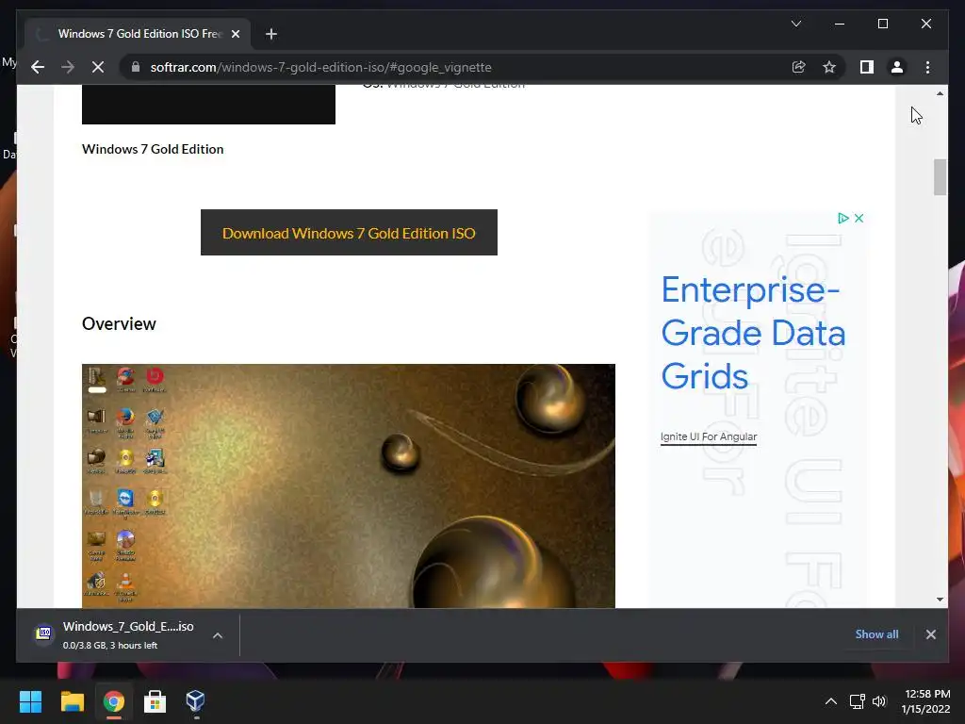
Task: Click the ISO file icon in downloads bar
Action: point(43,633)
